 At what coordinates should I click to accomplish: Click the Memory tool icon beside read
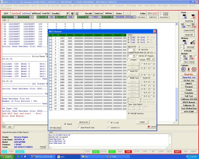(192, 42)
